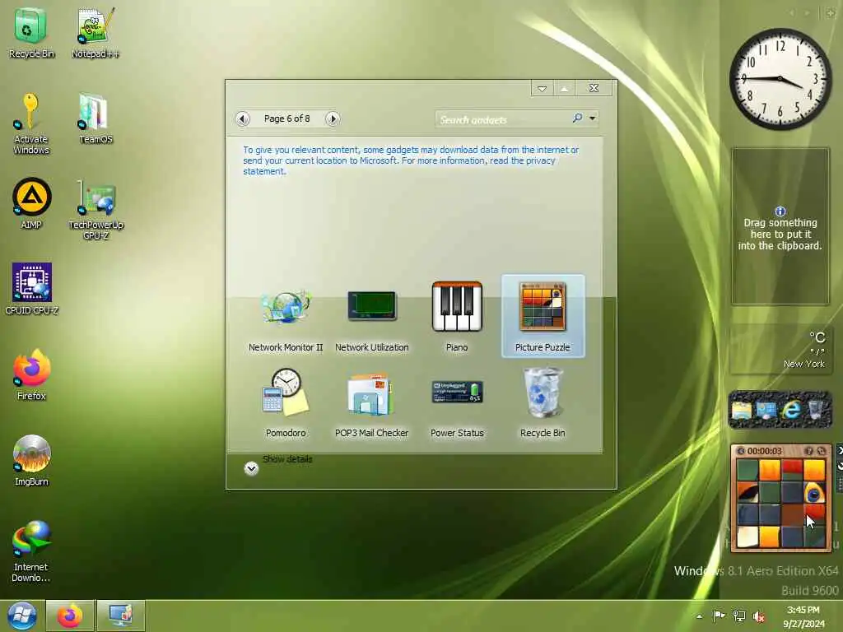The height and width of the screenshot is (632, 843).
Task: Open recycle bin in launcher gadget
Action: click(815, 410)
